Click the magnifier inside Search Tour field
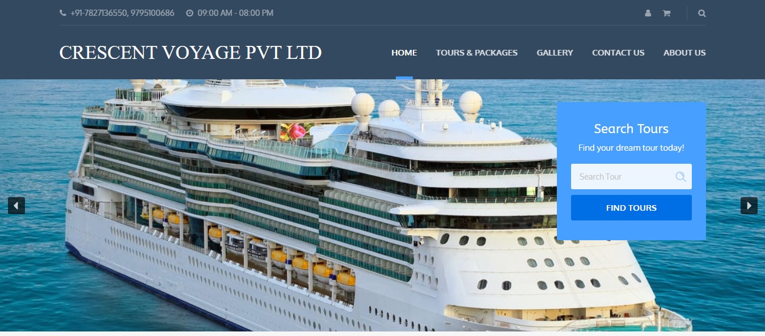 [681, 177]
